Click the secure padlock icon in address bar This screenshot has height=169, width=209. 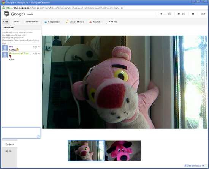coord(3,8)
